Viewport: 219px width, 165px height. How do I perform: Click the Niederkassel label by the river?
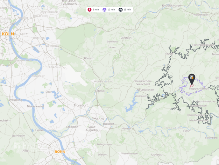click(35, 106)
